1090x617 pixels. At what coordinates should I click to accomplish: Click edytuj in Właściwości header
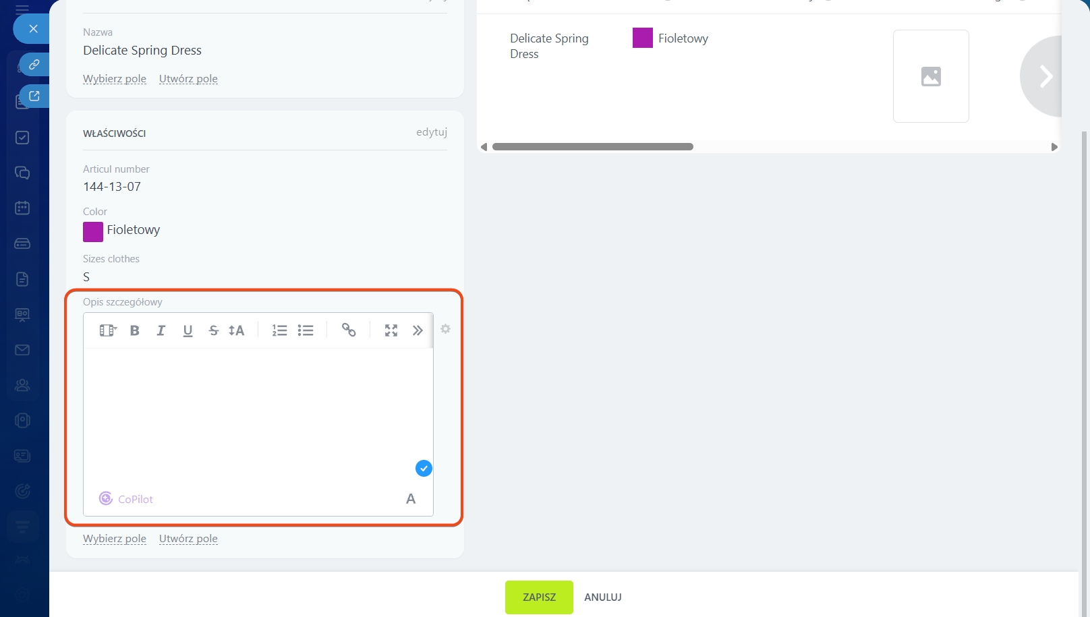pos(432,132)
